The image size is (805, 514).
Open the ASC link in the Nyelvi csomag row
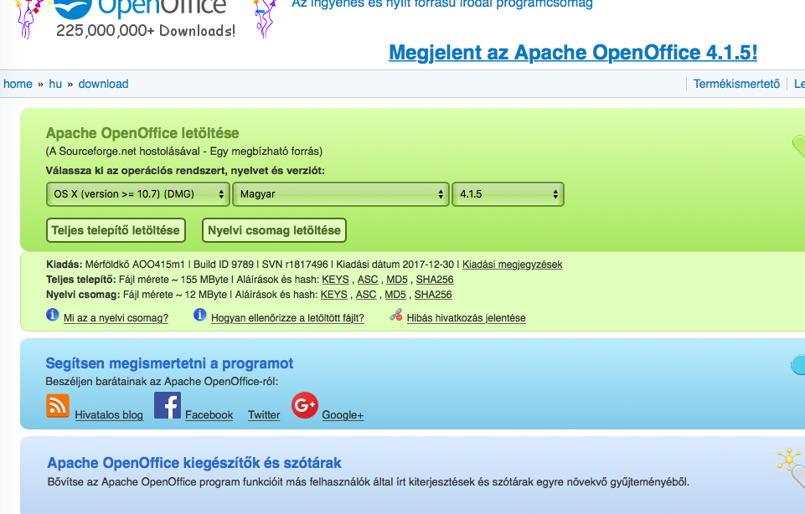tap(366, 295)
